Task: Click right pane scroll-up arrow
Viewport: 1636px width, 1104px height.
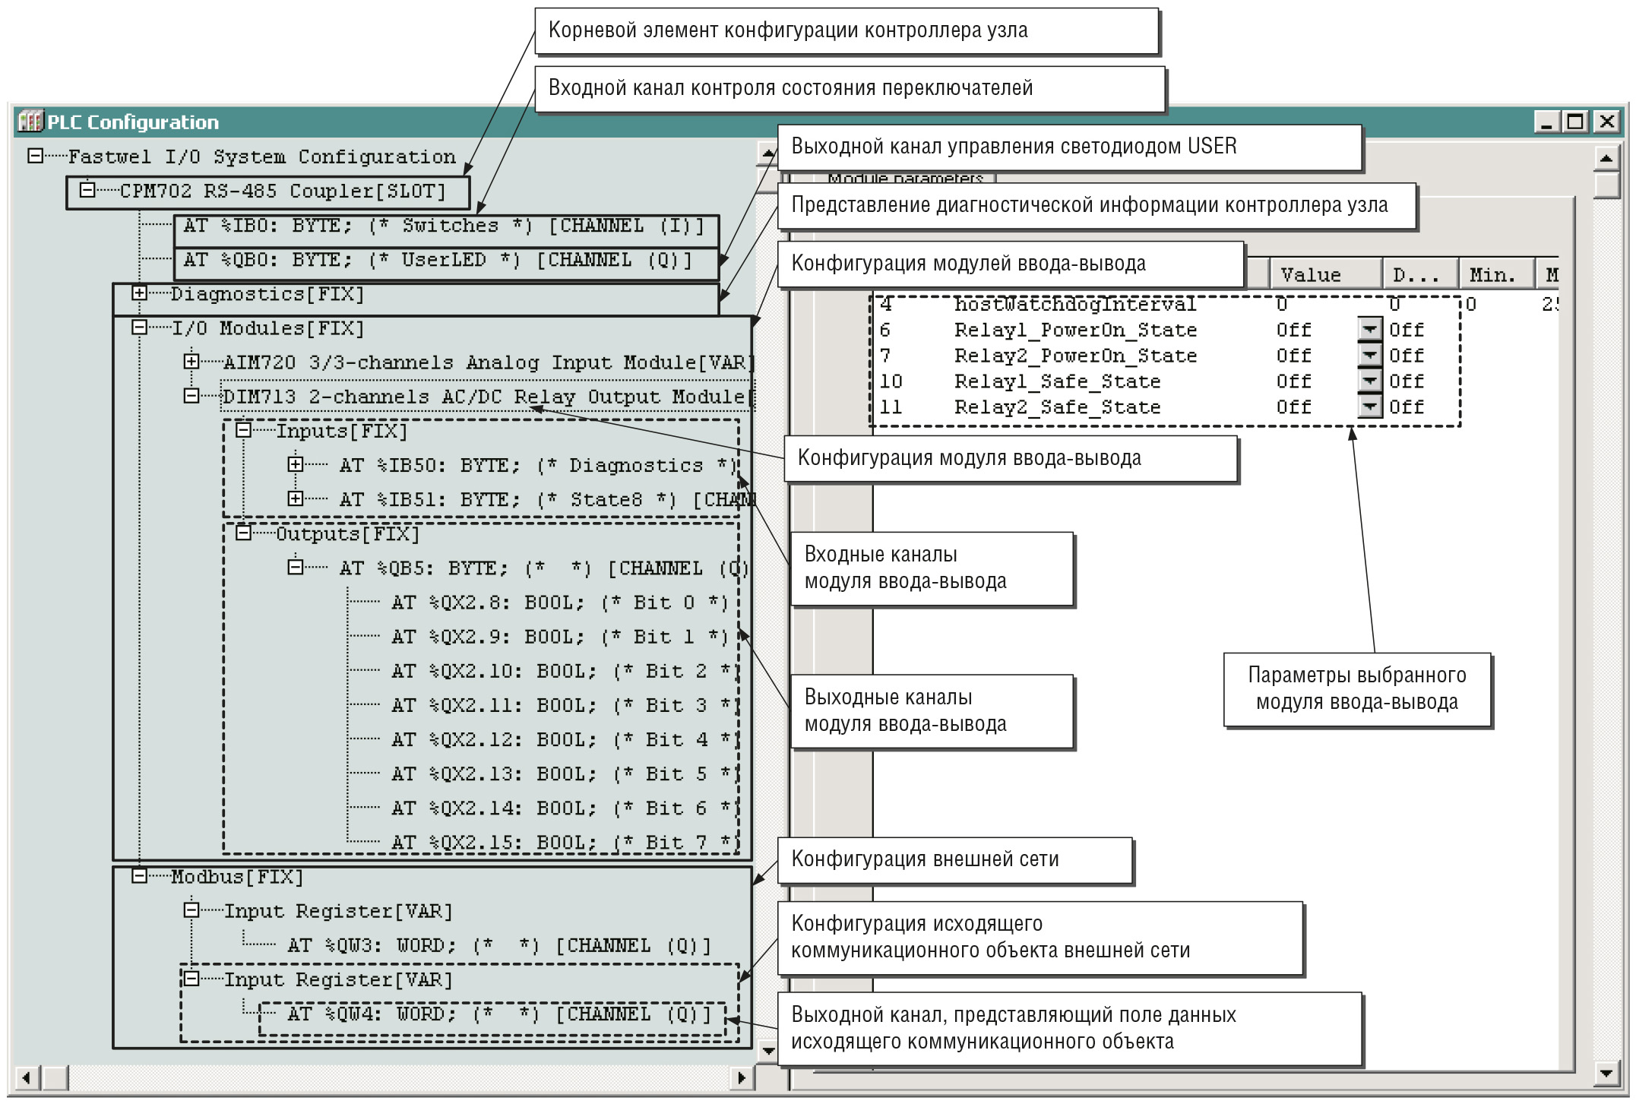Action: tap(1606, 158)
